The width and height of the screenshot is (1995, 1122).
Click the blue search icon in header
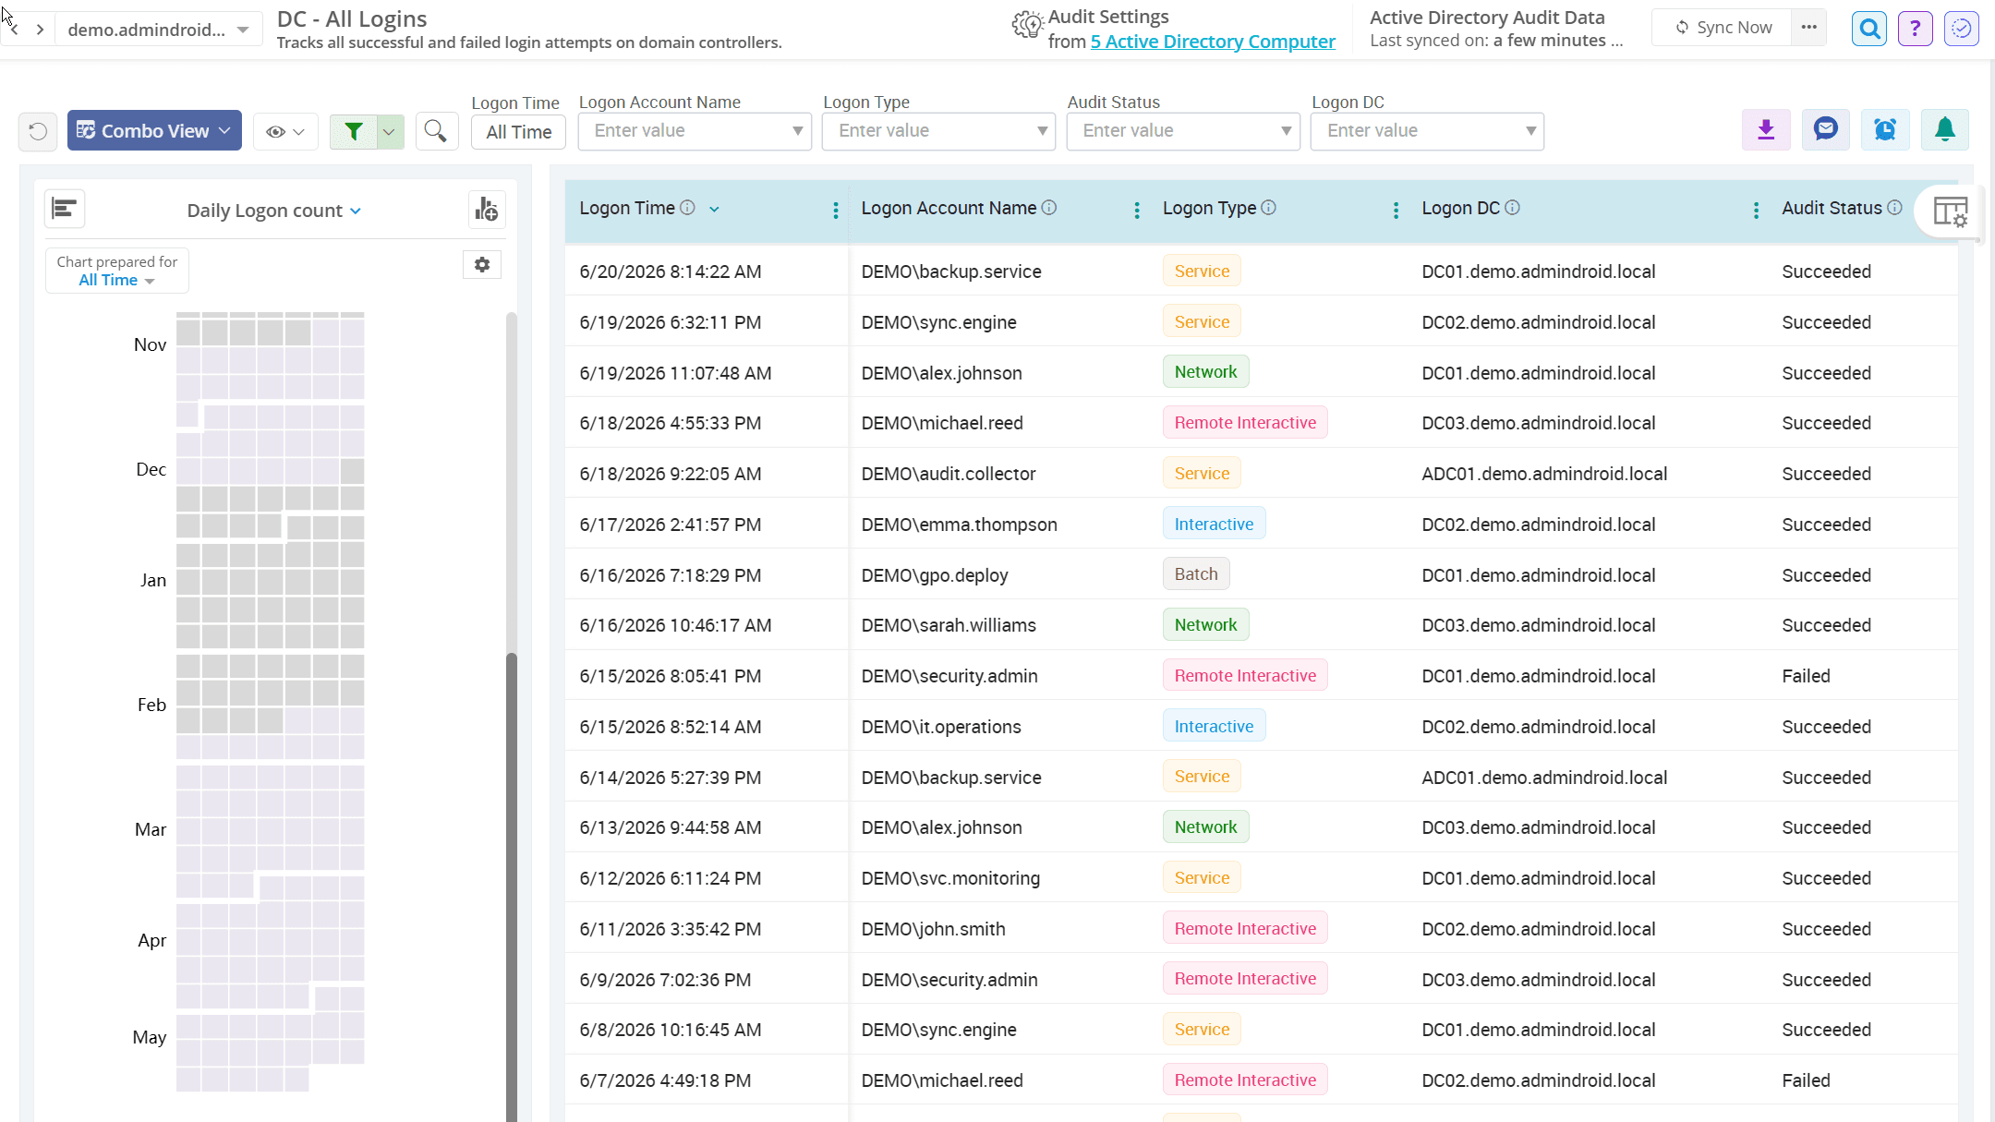[x=1869, y=29]
